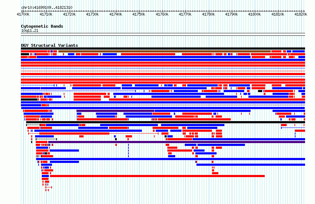The width and height of the screenshot is (315, 204).
Task: Select the topmost full-width black variant bar
Action: (163, 49)
